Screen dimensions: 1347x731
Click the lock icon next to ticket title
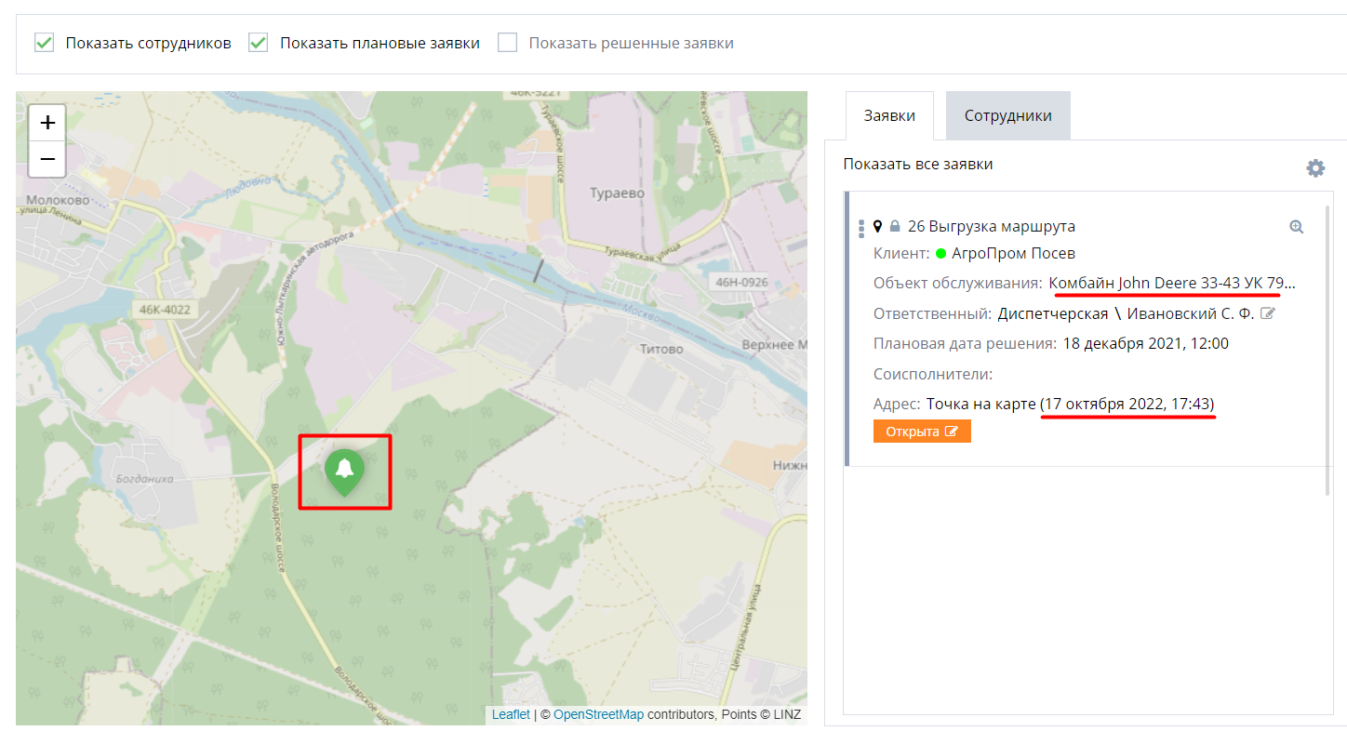[x=894, y=224]
